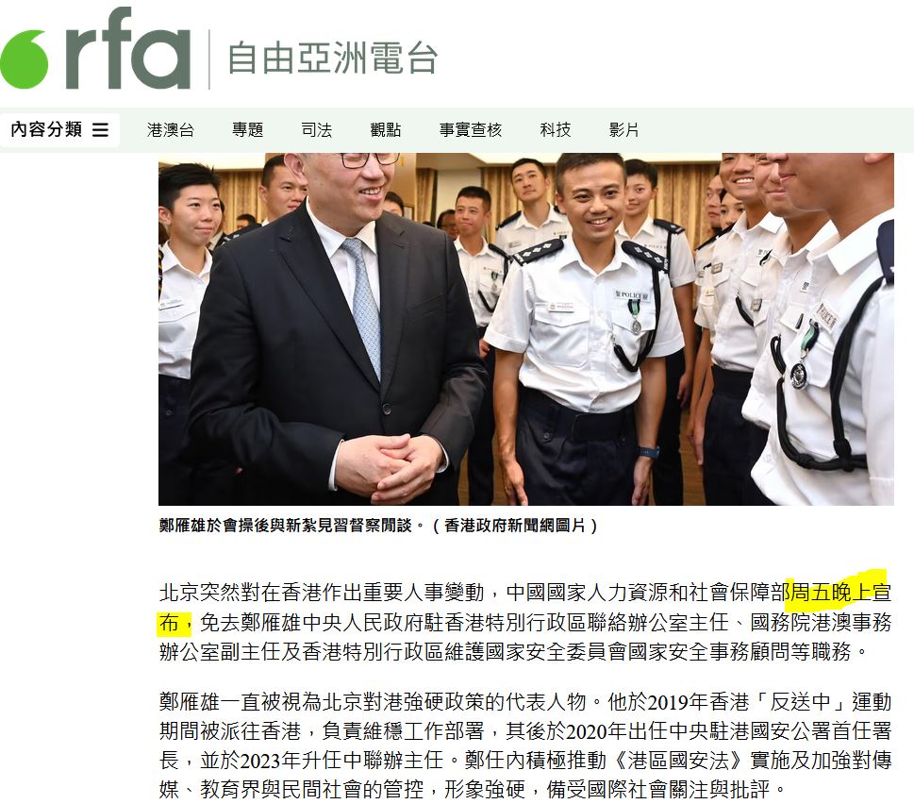Navigate to 事實查核 page
This screenshot has width=914, height=804.
tap(471, 129)
